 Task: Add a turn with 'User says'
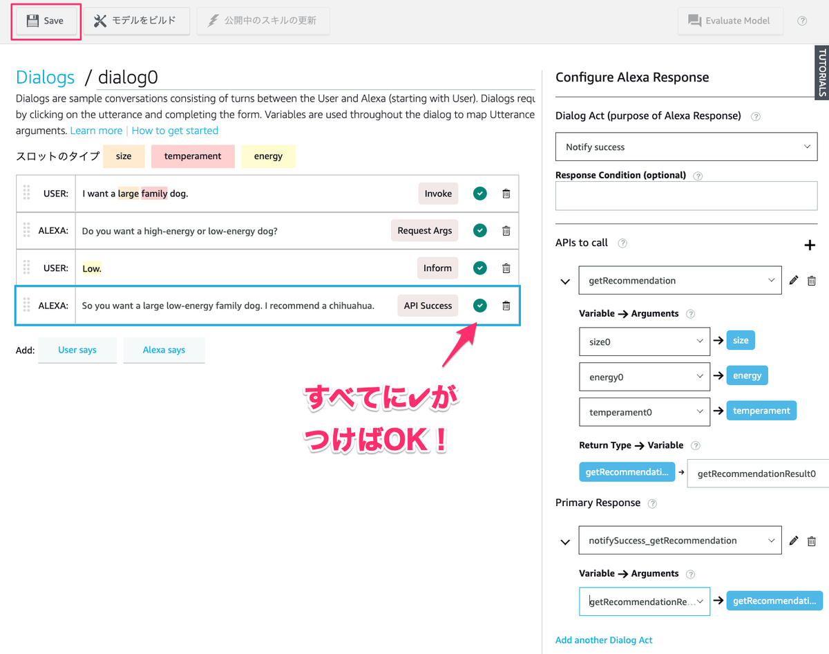tap(77, 350)
